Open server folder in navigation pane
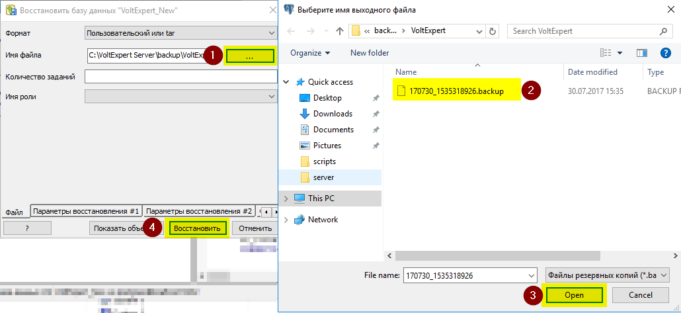This screenshot has height=313, width=681. tap(323, 177)
